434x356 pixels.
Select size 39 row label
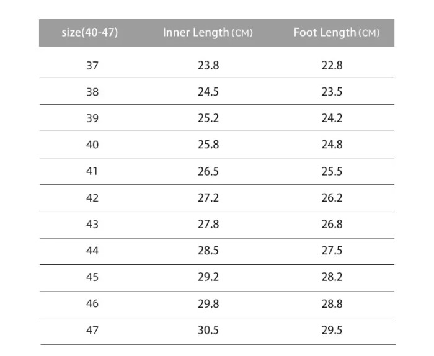(x=92, y=118)
